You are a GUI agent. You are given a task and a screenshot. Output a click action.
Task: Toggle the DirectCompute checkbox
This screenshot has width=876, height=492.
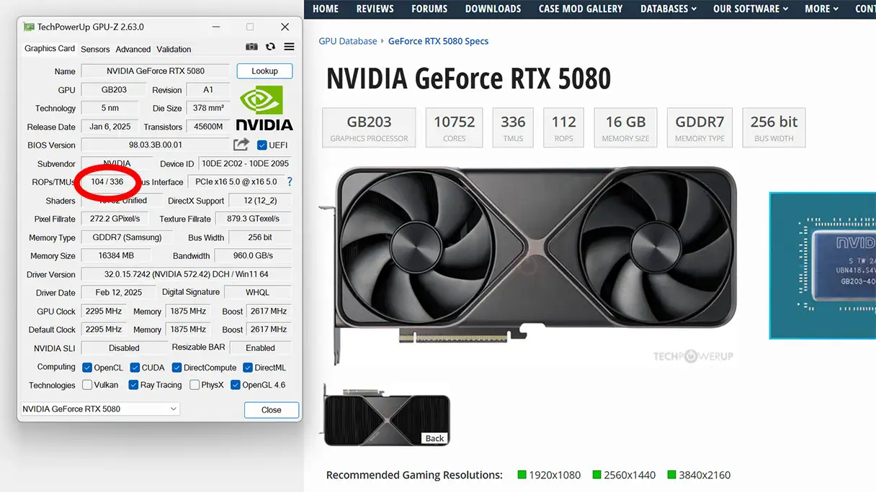tap(176, 368)
